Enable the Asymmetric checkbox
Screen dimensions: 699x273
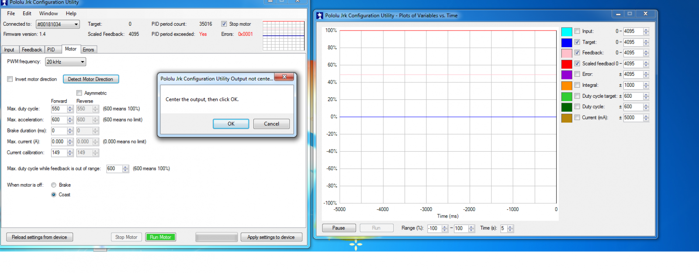79,93
